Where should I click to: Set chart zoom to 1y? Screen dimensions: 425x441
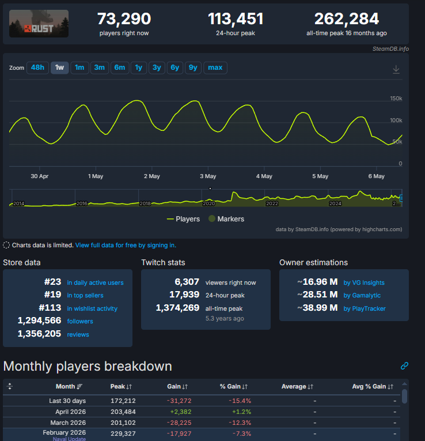(139, 68)
